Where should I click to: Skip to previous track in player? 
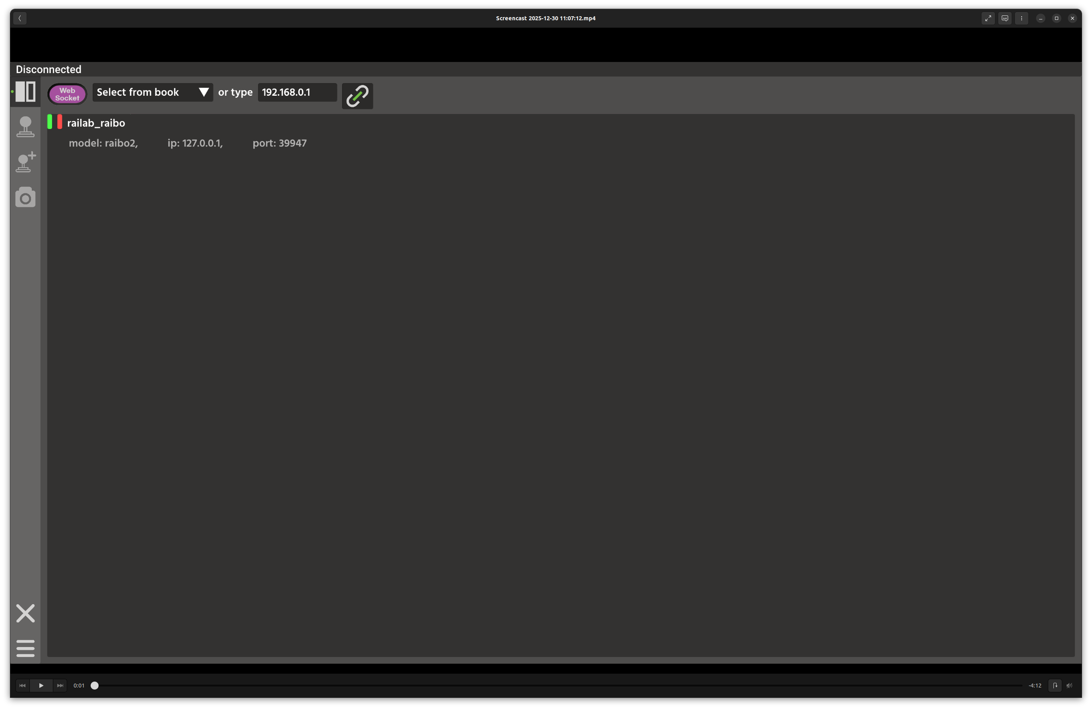(x=22, y=685)
